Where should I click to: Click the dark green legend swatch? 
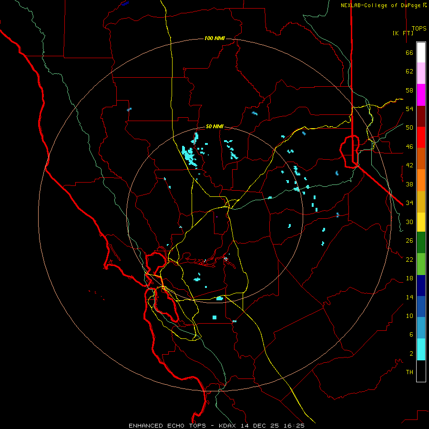pyautogui.click(x=421, y=243)
